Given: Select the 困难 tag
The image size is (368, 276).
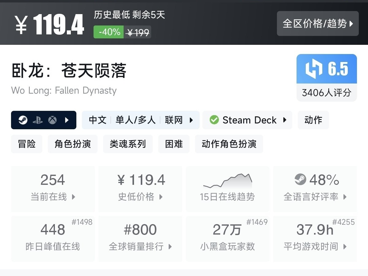Looking at the screenshot, I should click(x=174, y=144).
